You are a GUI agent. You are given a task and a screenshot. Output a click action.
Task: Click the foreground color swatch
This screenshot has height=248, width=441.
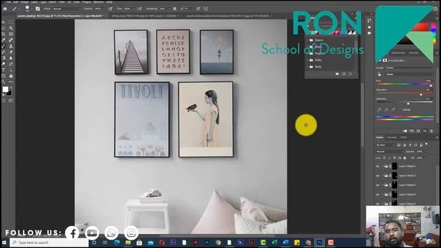[x=5, y=90]
